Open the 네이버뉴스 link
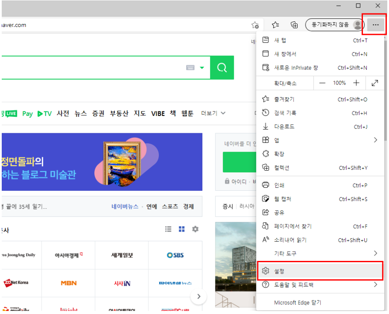The width and height of the screenshot is (389, 314). coord(125,206)
